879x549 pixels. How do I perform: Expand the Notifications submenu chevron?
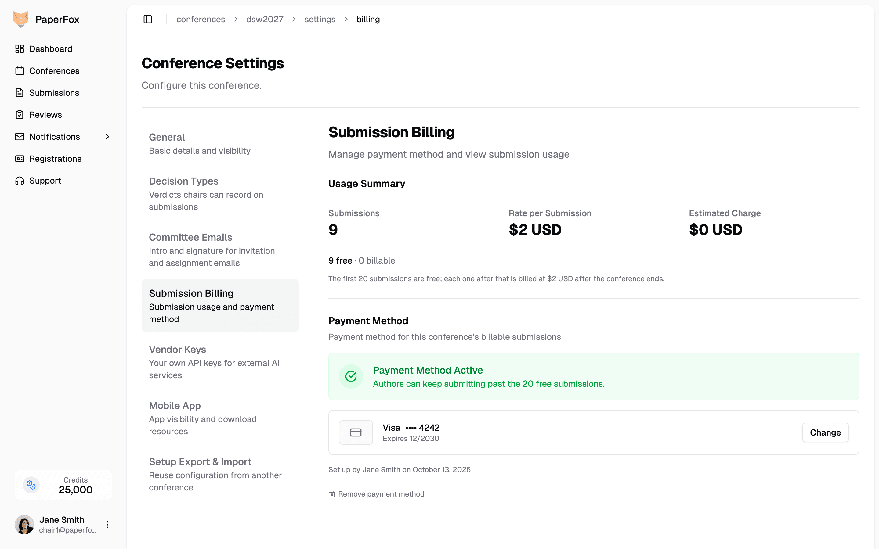(x=107, y=137)
